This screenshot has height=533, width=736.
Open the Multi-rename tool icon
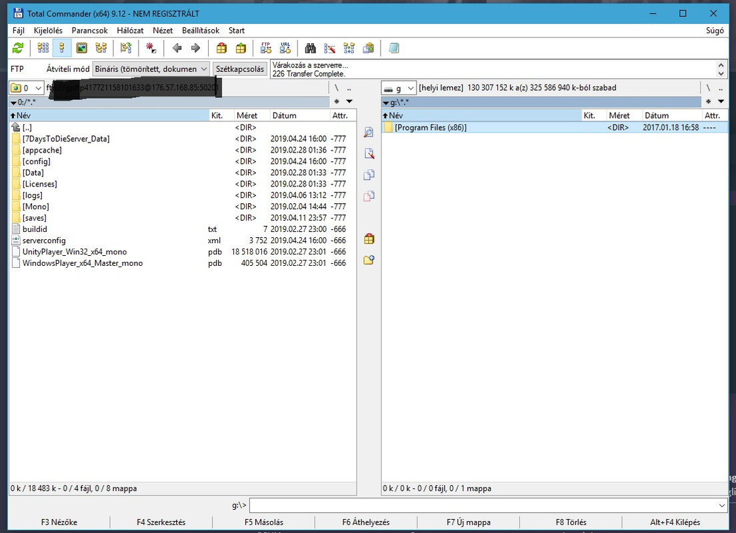[x=330, y=48]
